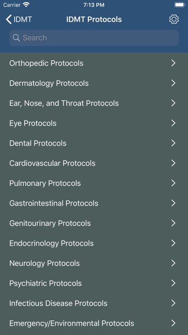Open Psychiatric Protocols list
The height and width of the screenshot is (335, 188).
94,283
